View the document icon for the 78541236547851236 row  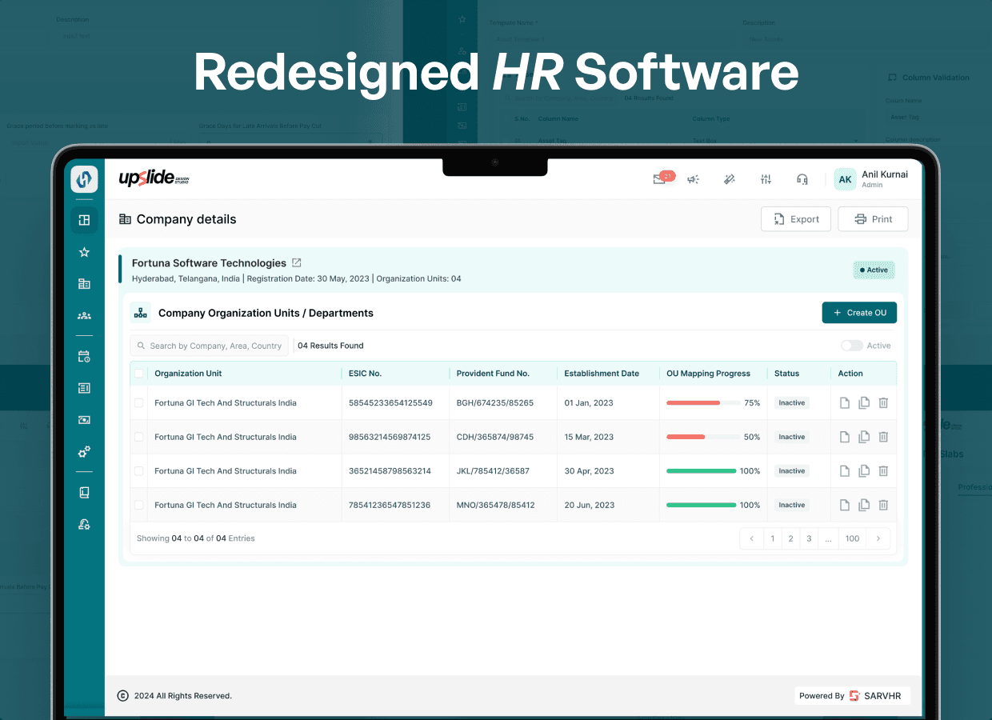point(845,505)
